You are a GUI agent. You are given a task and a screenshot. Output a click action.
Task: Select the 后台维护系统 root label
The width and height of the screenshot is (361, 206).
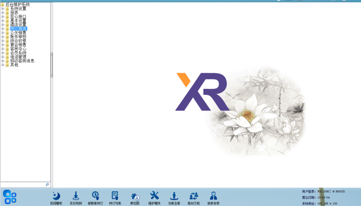(18, 5)
